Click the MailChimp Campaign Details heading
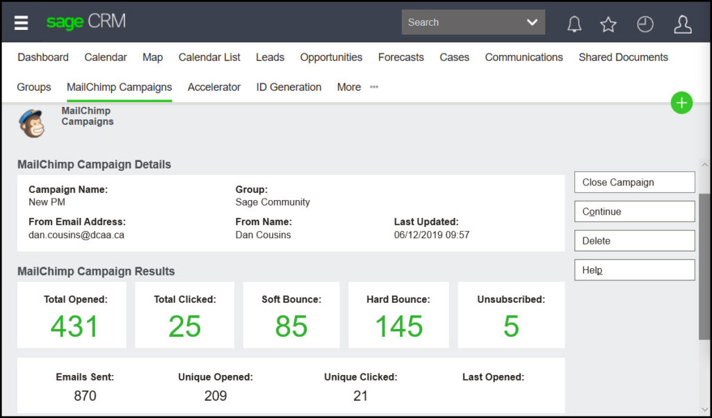Image resolution: width=712 pixels, height=418 pixels. pyautogui.click(x=94, y=165)
